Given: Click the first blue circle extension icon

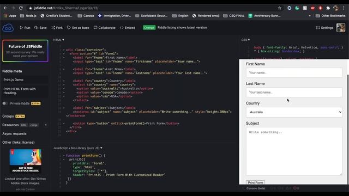Looking at the screenshot, I should coord(289,8).
